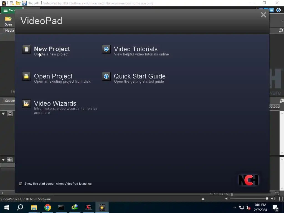Click the muted system volume tray icon
The width and height of the screenshot is (284, 213).
[248, 207]
